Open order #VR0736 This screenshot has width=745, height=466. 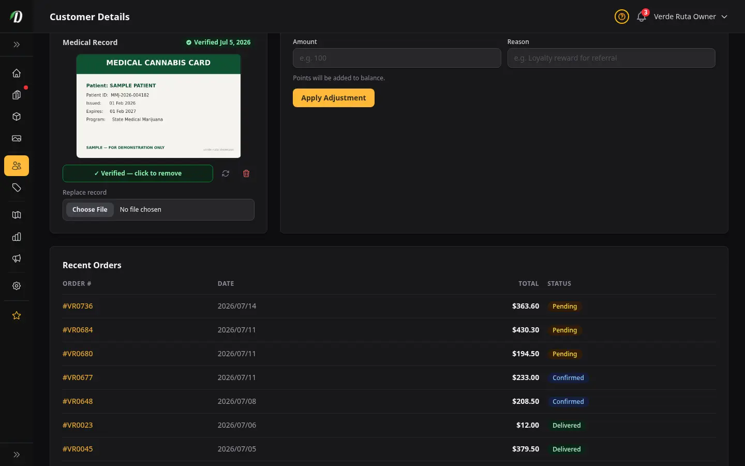[78, 306]
